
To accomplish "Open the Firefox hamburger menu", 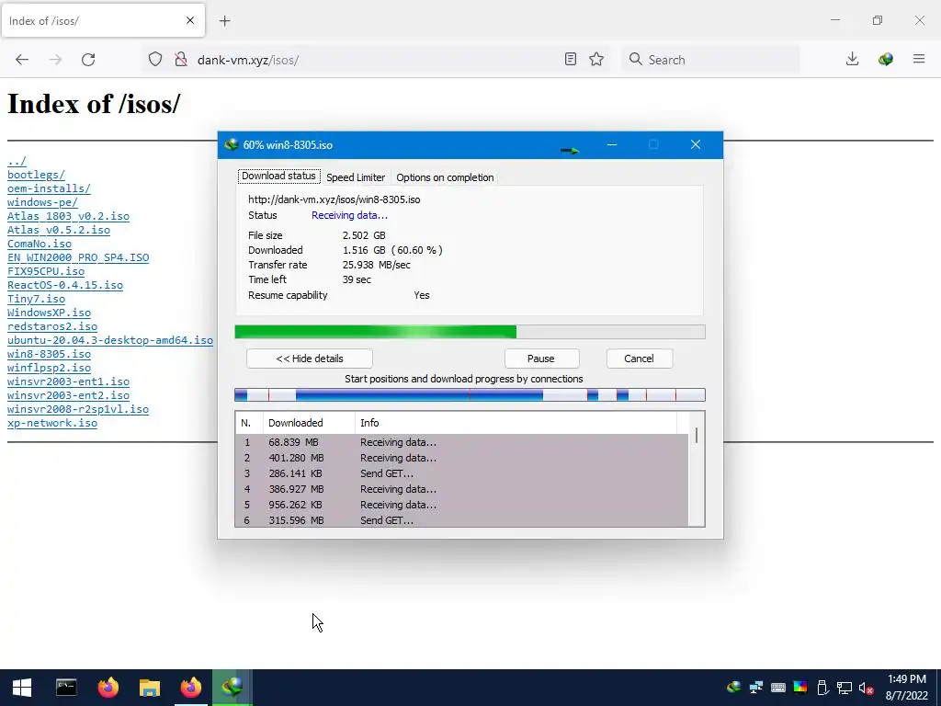I will pyautogui.click(x=919, y=59).
